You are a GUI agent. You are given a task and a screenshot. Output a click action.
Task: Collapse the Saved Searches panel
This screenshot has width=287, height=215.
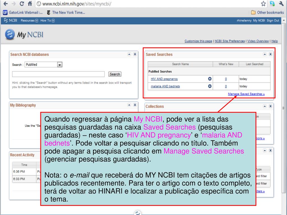pos(265,54)
